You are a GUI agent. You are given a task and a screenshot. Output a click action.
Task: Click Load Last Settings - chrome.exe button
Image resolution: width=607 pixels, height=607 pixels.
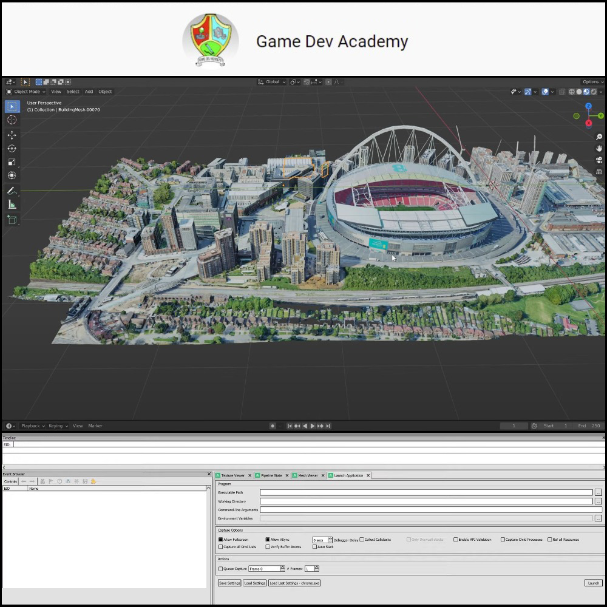point(294,583)
